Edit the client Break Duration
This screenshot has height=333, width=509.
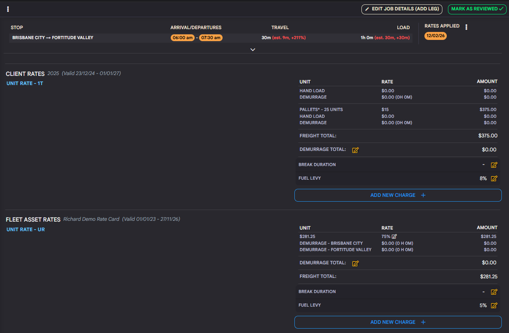[x=494, y=165]
